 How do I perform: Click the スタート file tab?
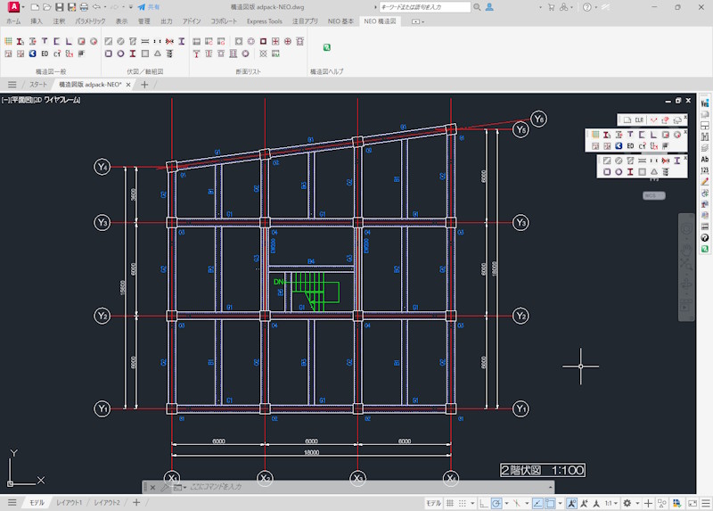pos(38,84)
